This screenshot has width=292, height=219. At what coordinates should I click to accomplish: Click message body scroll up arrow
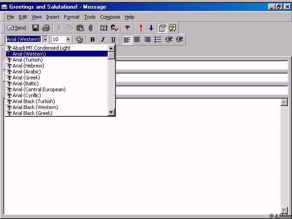[284, 102]
